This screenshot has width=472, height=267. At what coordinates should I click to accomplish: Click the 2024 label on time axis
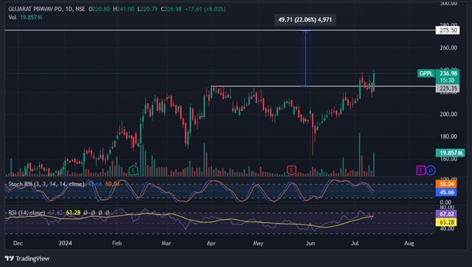coord(65,243)
